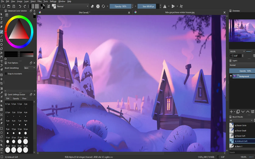
Task: Open the Filter menu
Action: [x=40, y=1]
